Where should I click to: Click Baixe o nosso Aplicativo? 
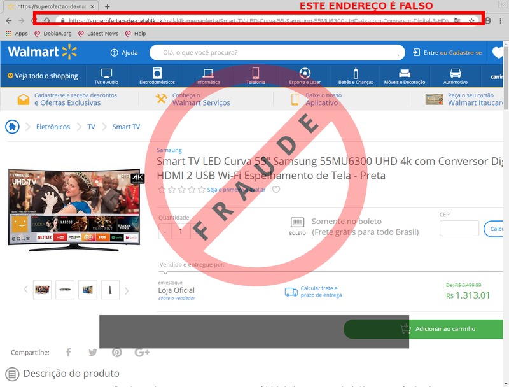(316, 99)
